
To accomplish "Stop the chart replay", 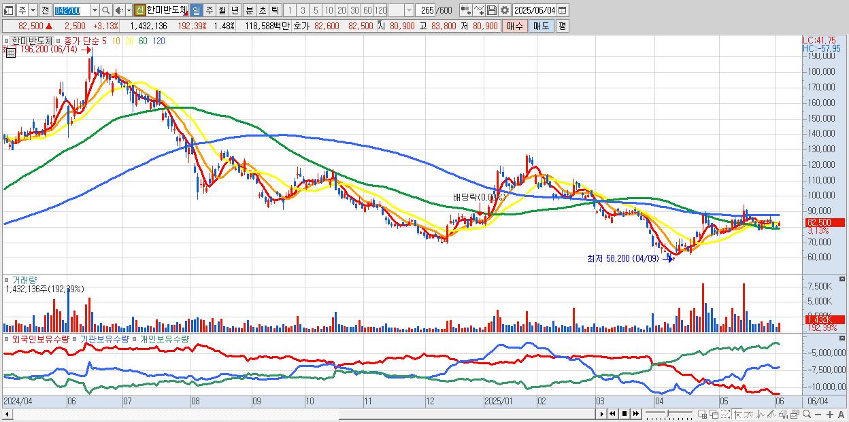I will [624, 414].
